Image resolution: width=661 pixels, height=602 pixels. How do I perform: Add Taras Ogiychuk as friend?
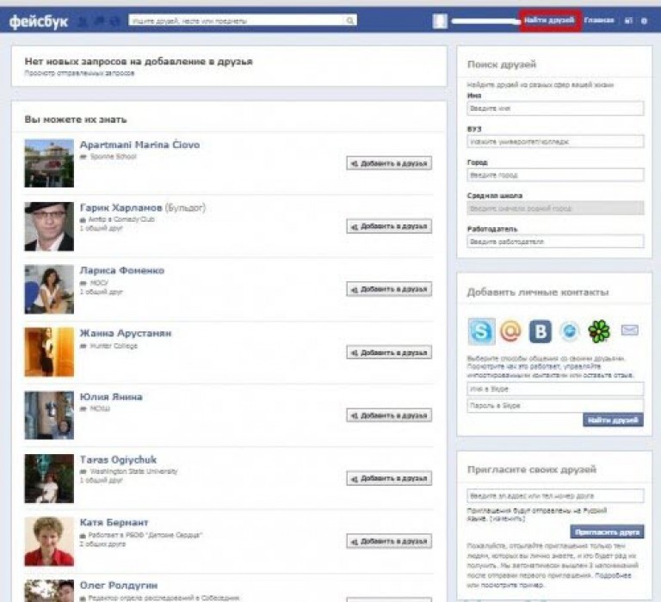(x=389, y=478)
